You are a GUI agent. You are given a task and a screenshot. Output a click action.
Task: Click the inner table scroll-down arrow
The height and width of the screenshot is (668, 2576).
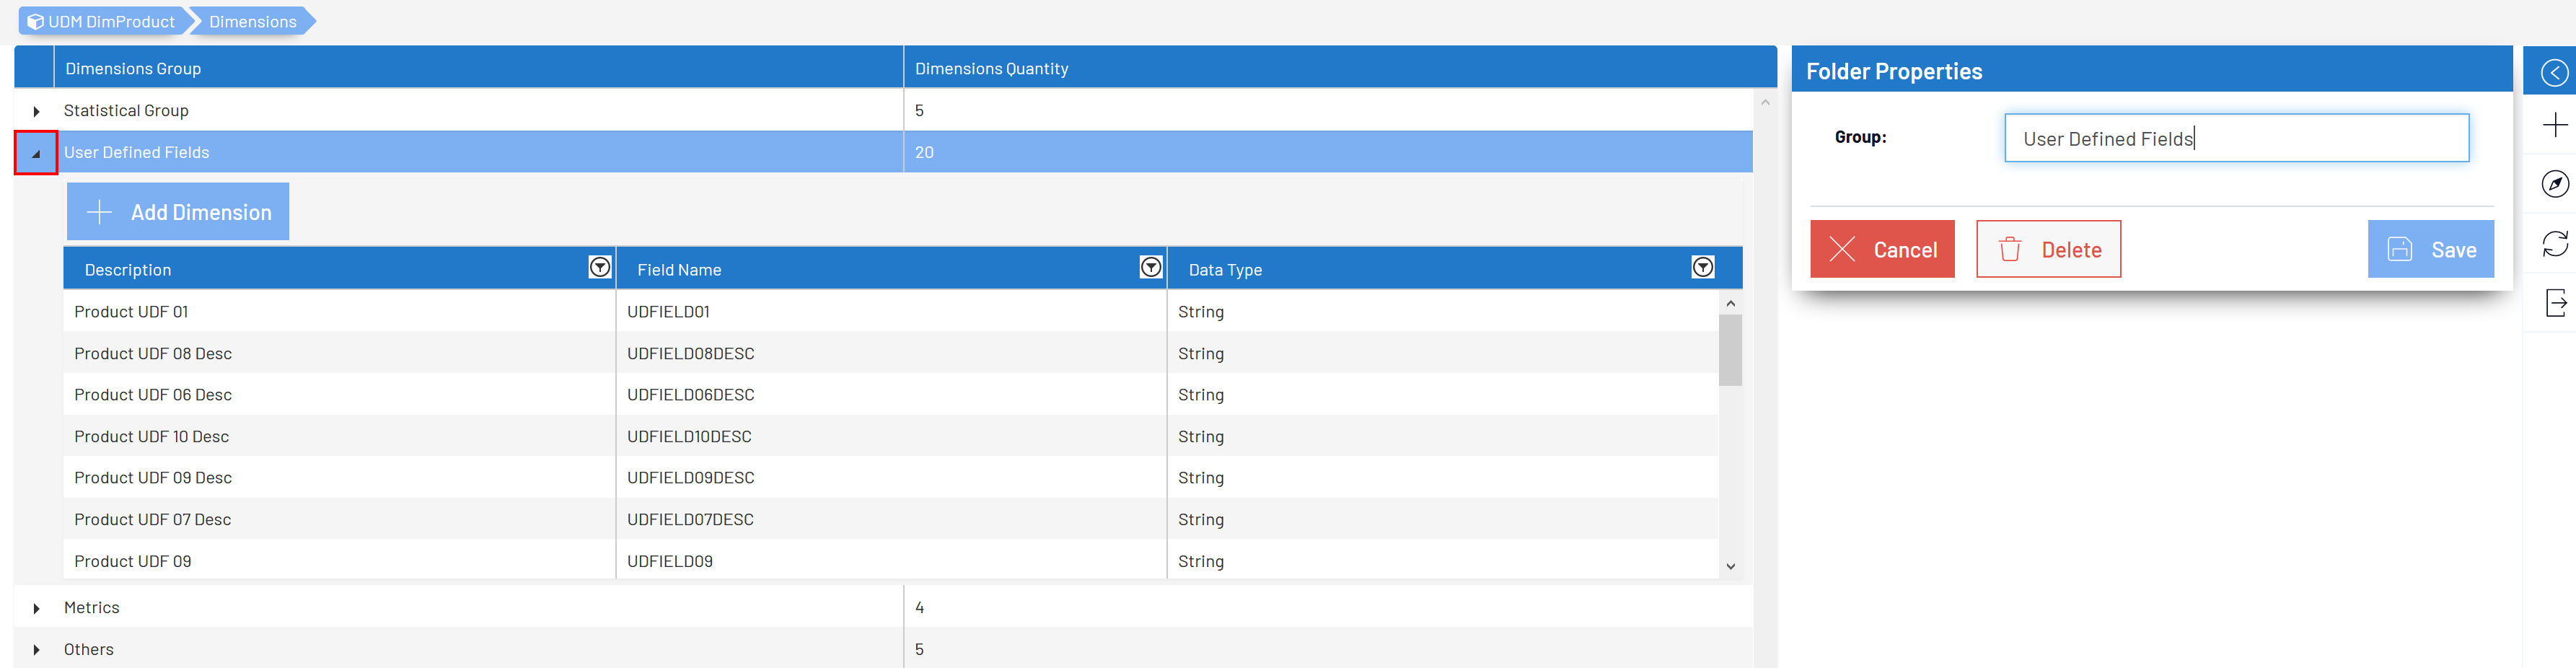pyautogui.click(x=1730, y=566)
